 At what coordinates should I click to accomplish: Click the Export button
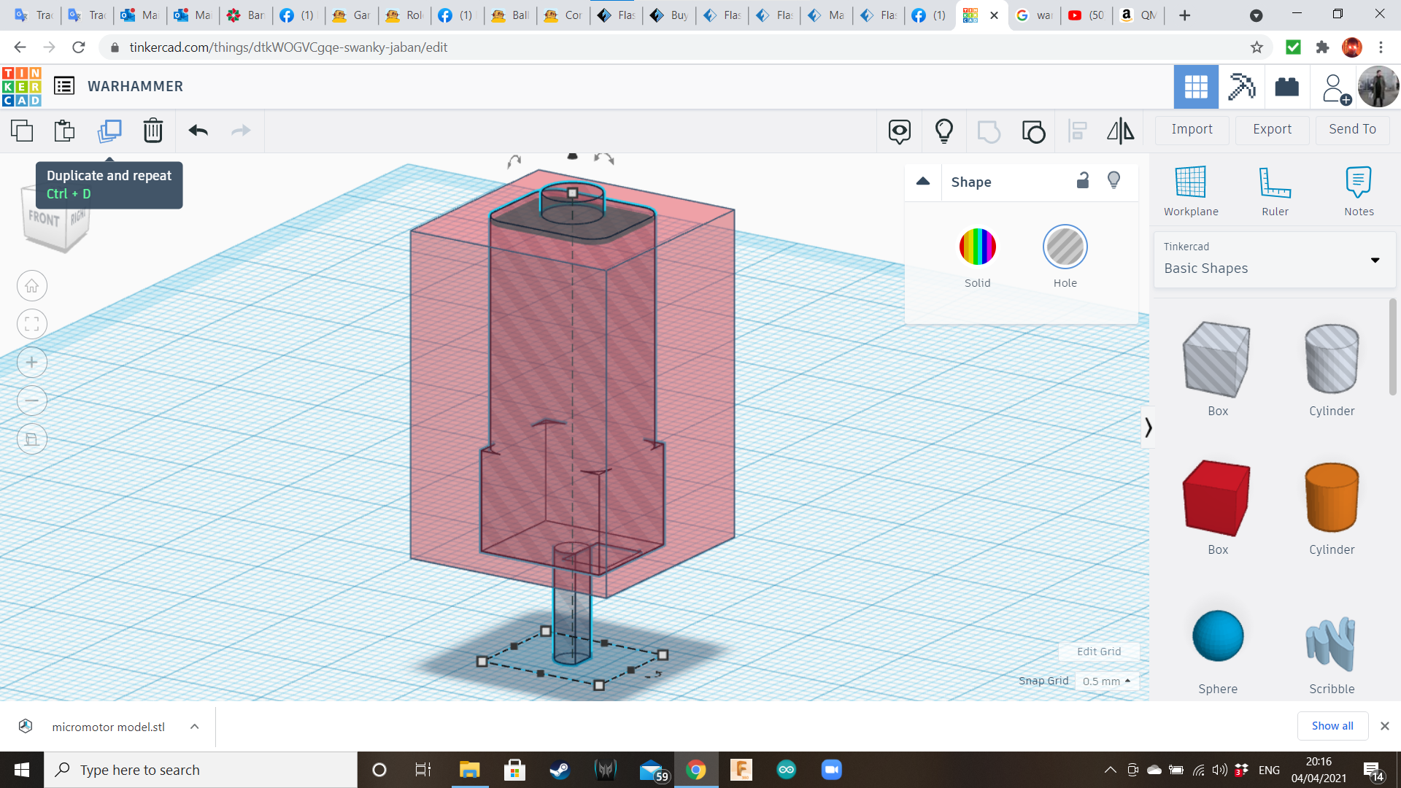1272,129
